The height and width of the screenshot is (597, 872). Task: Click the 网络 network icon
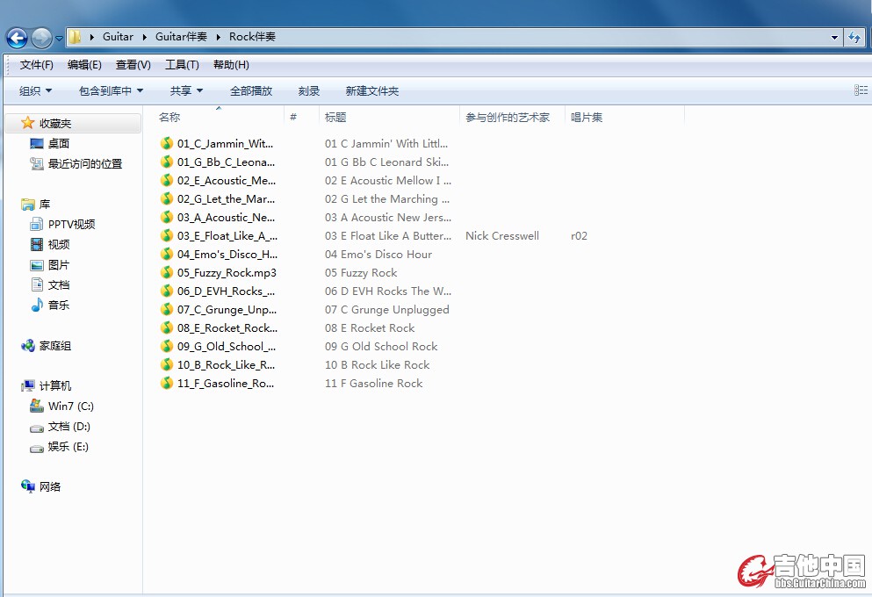29,486
